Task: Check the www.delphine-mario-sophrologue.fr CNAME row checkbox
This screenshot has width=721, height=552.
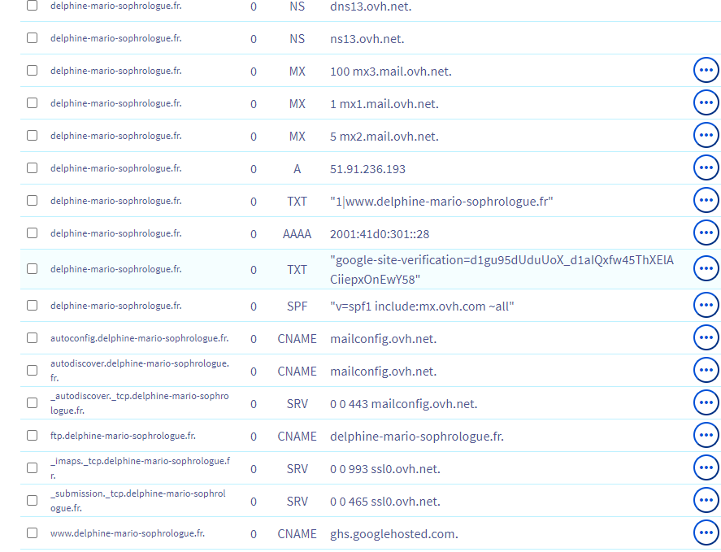Action: click(x=32, y=533)
